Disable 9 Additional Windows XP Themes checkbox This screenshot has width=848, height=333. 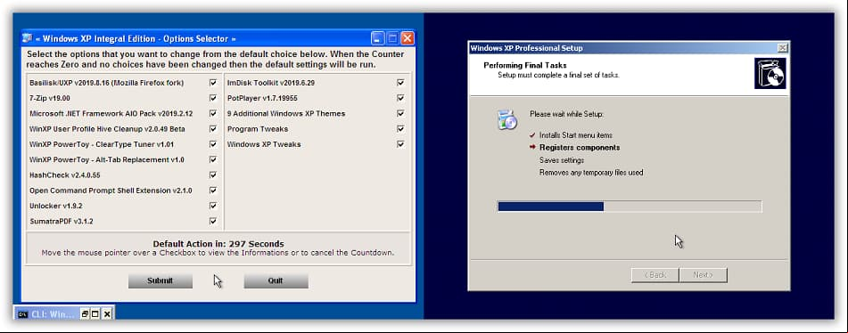[x=400, y=113]
